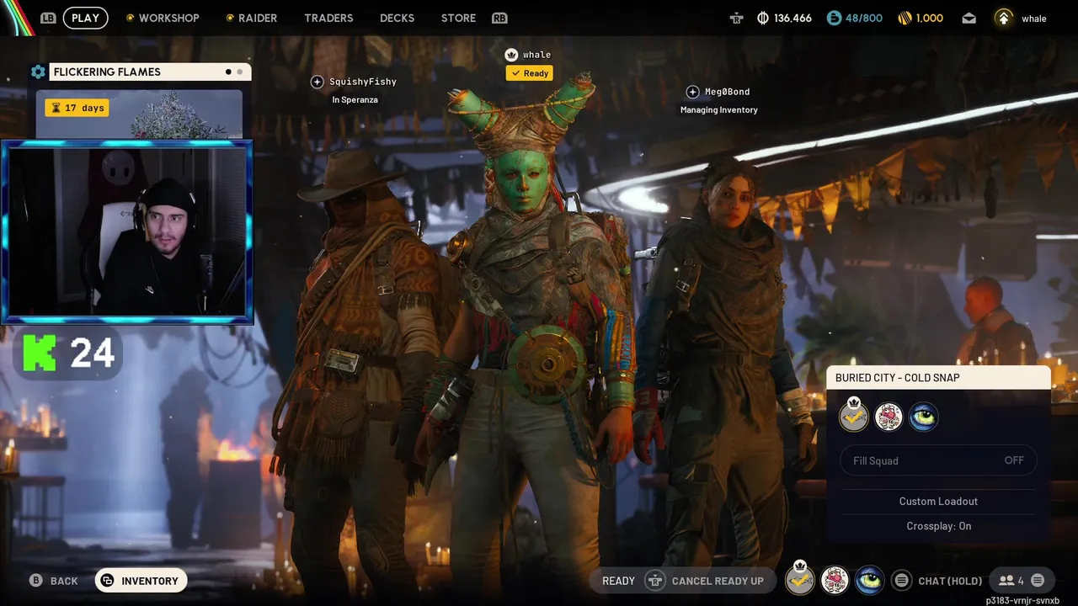This screenshot has height=606, width=1078.
Task: Open the STORE tab
Action: point(458,18)
